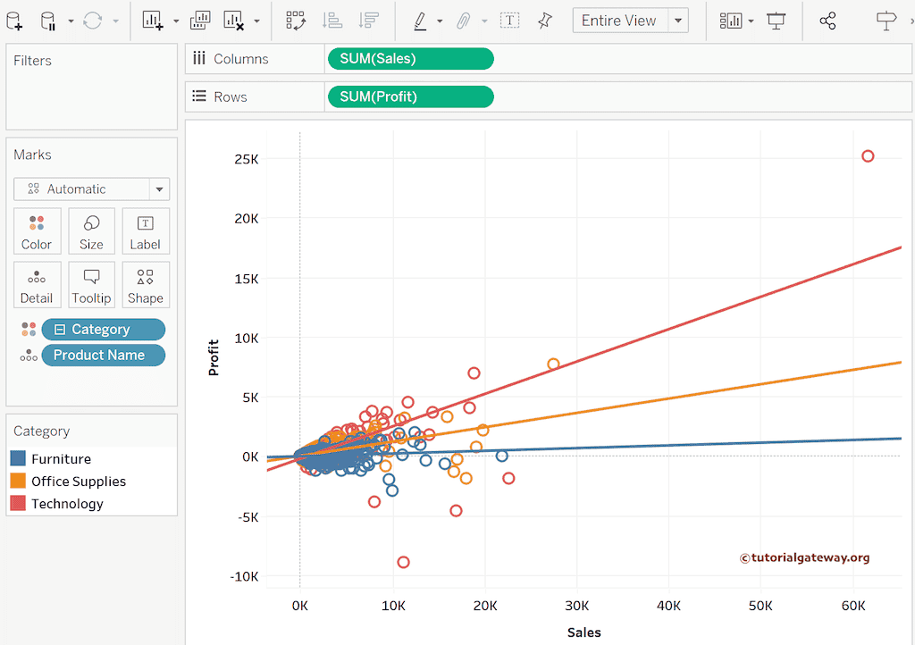Click the Clear Sheet icon
Screen dimensions: 915x645
coord(233,21)
